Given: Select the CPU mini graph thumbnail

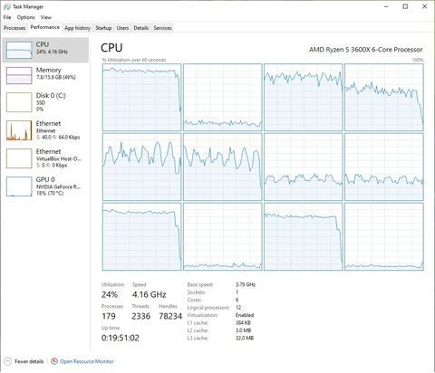Looking at the screenshot, I should coord(19,50).
